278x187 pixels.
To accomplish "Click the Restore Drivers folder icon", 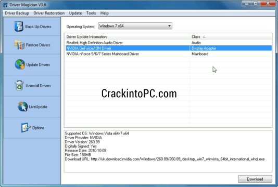I will coord(19,45).
